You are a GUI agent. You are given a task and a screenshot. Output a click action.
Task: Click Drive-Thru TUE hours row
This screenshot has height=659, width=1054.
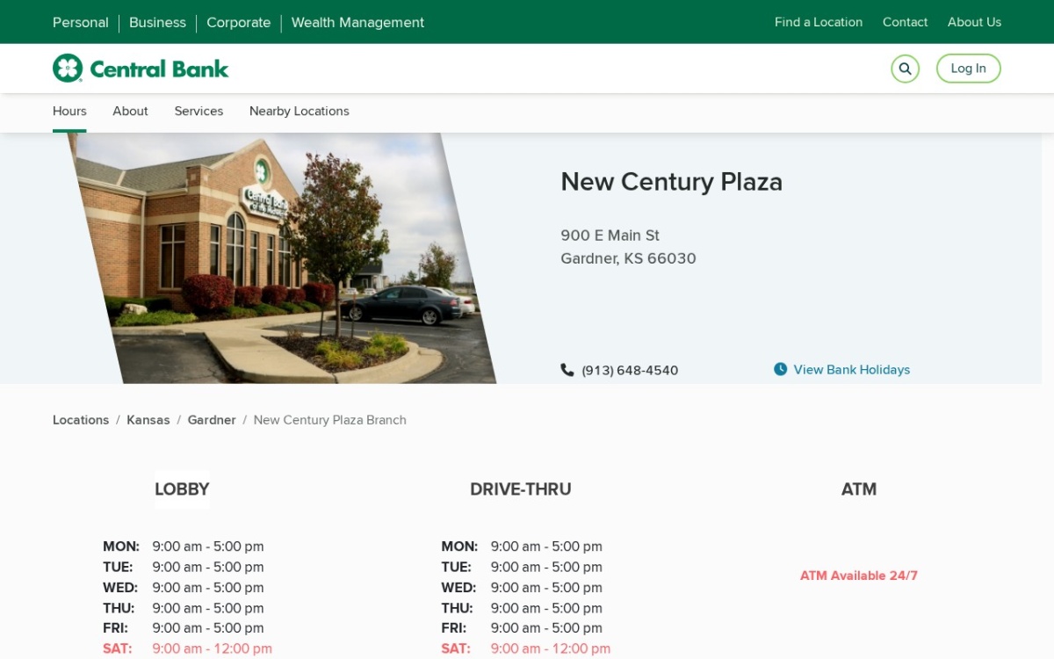tap(522, 567)
